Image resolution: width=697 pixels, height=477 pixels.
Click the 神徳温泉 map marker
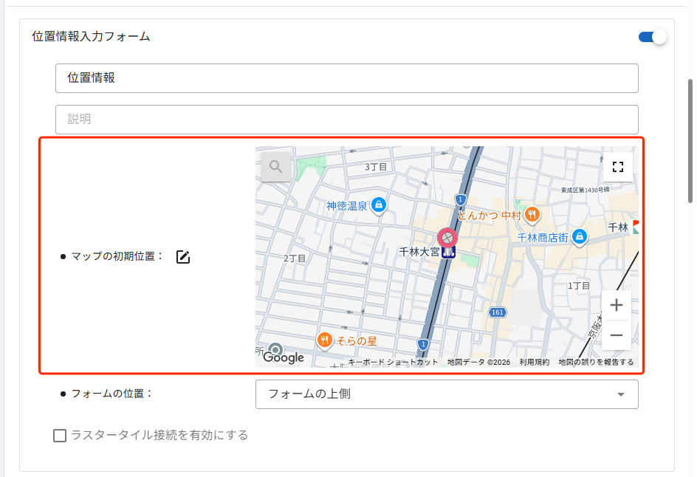(379, 205)
